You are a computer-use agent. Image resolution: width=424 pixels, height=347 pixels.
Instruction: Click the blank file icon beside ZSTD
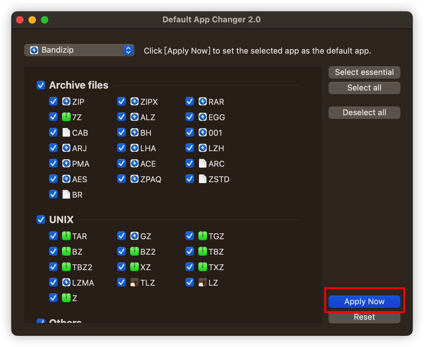(x=203, y=179)
